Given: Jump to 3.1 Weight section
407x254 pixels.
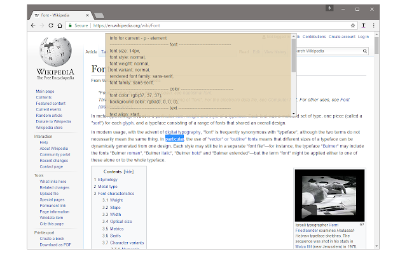Looking at the screenshot, I should 113,200.
